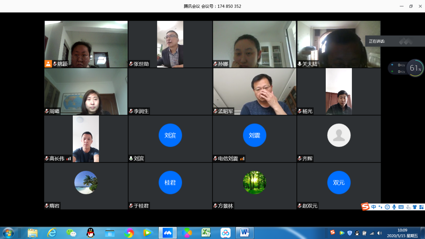Click the 正在讲话 speaking indicator bar

click(395, 41)
